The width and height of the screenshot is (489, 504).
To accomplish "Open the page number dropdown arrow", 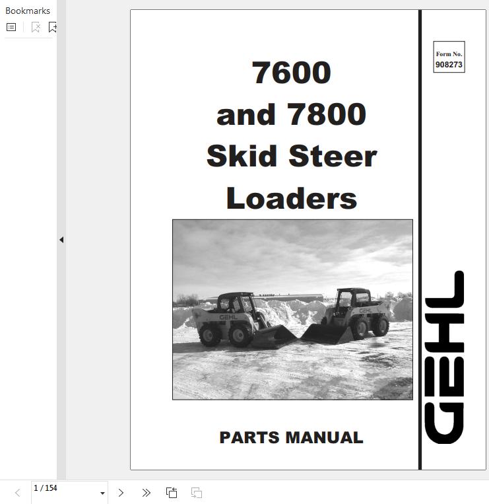I will click(102, 493).
